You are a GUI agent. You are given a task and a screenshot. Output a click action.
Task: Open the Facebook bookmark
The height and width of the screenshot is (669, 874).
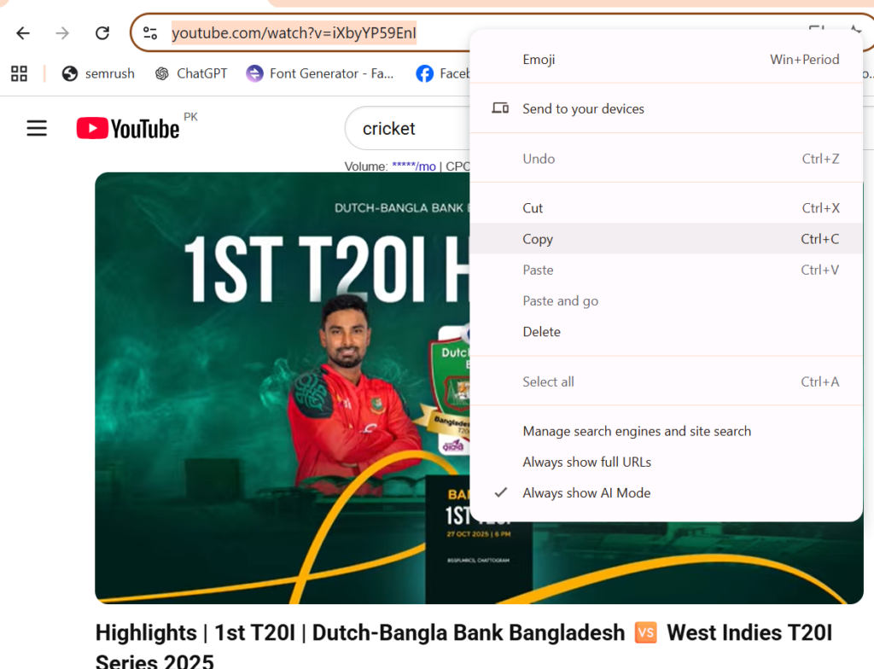coord(442,73)
